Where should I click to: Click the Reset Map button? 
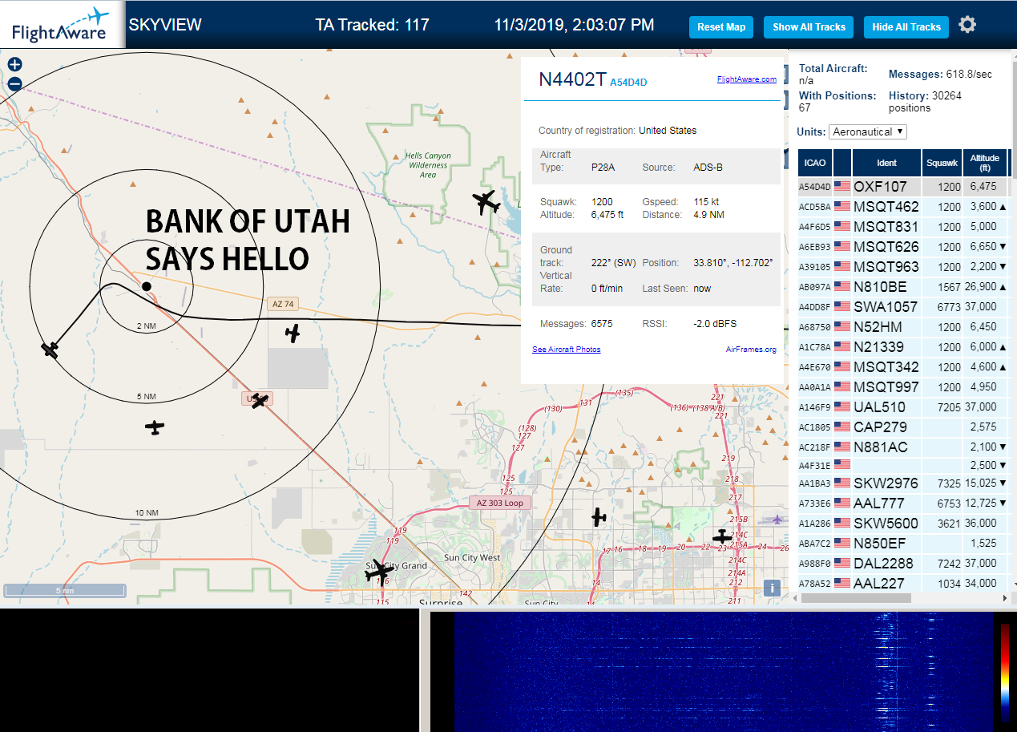(721, 26)
